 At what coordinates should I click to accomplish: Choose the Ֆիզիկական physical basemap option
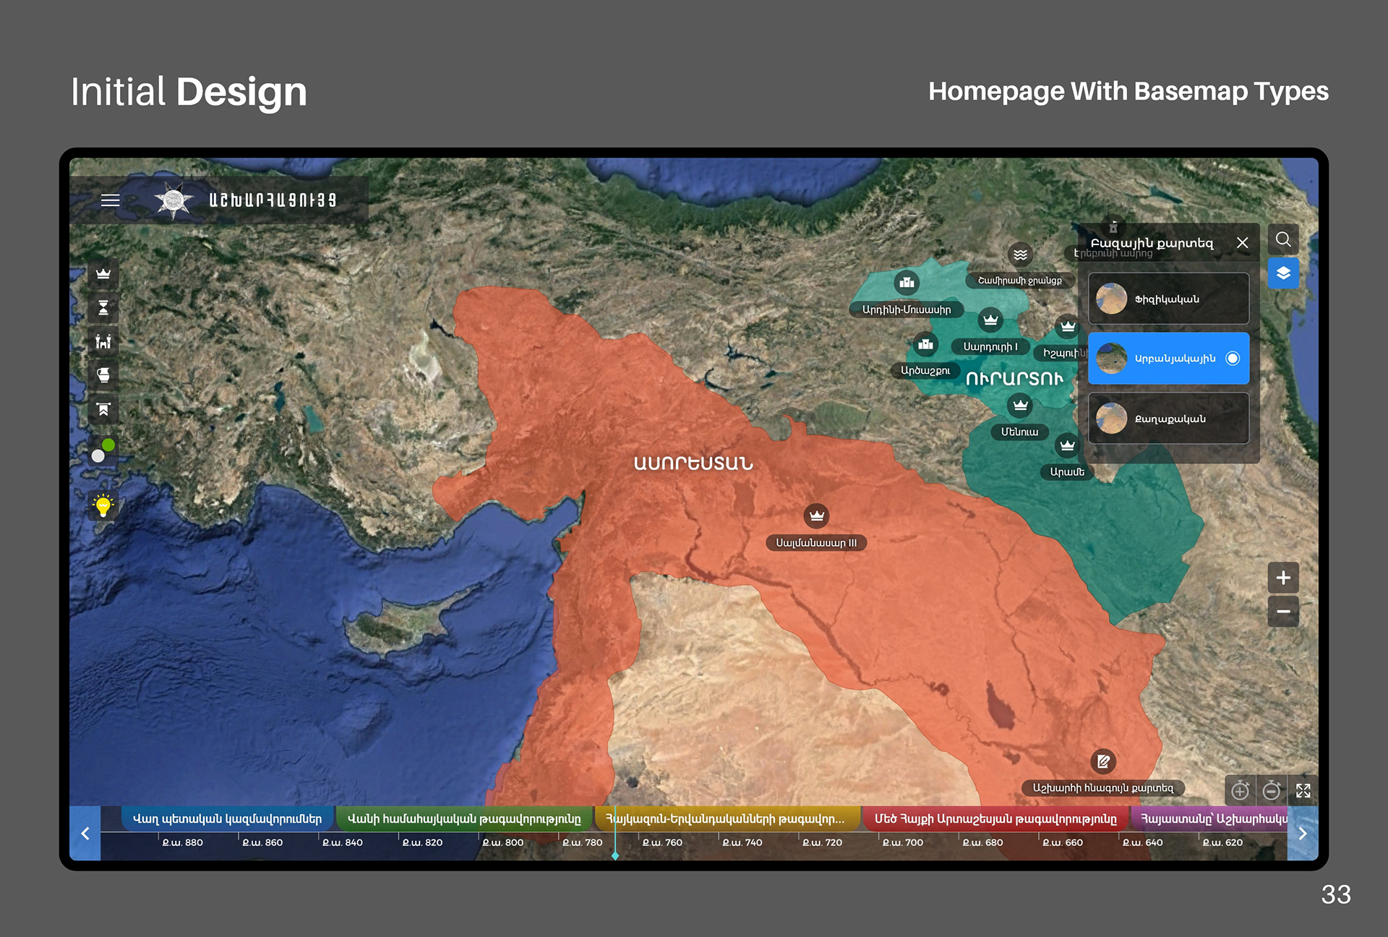coord(1168,299)
